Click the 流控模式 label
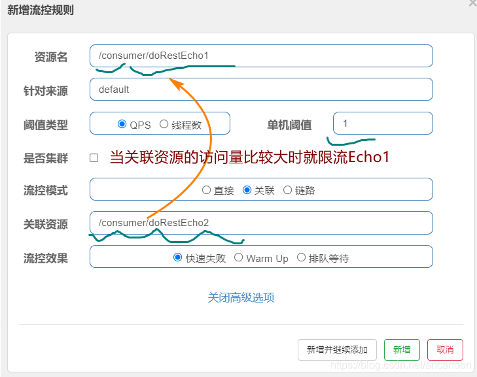477x377 pixels. tap(46, 191)
